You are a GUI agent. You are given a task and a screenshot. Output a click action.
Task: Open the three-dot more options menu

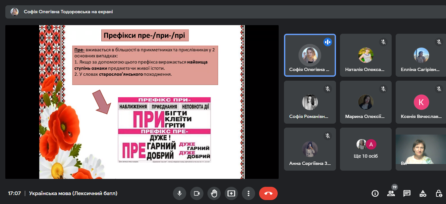(x=248, y=193)
